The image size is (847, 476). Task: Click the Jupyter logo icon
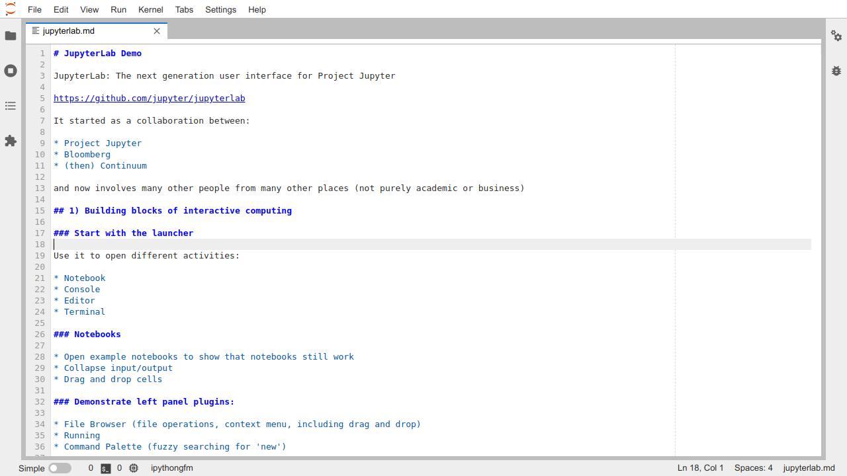[11, 9]
